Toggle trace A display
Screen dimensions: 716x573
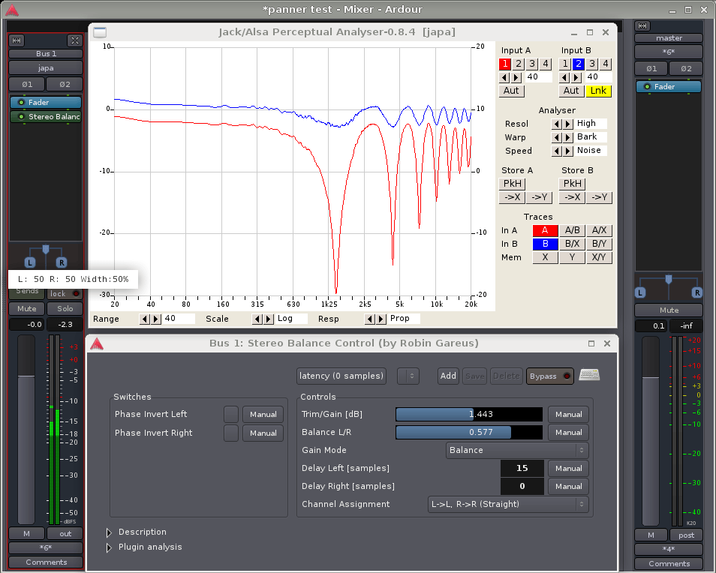[x=545, y=230]
